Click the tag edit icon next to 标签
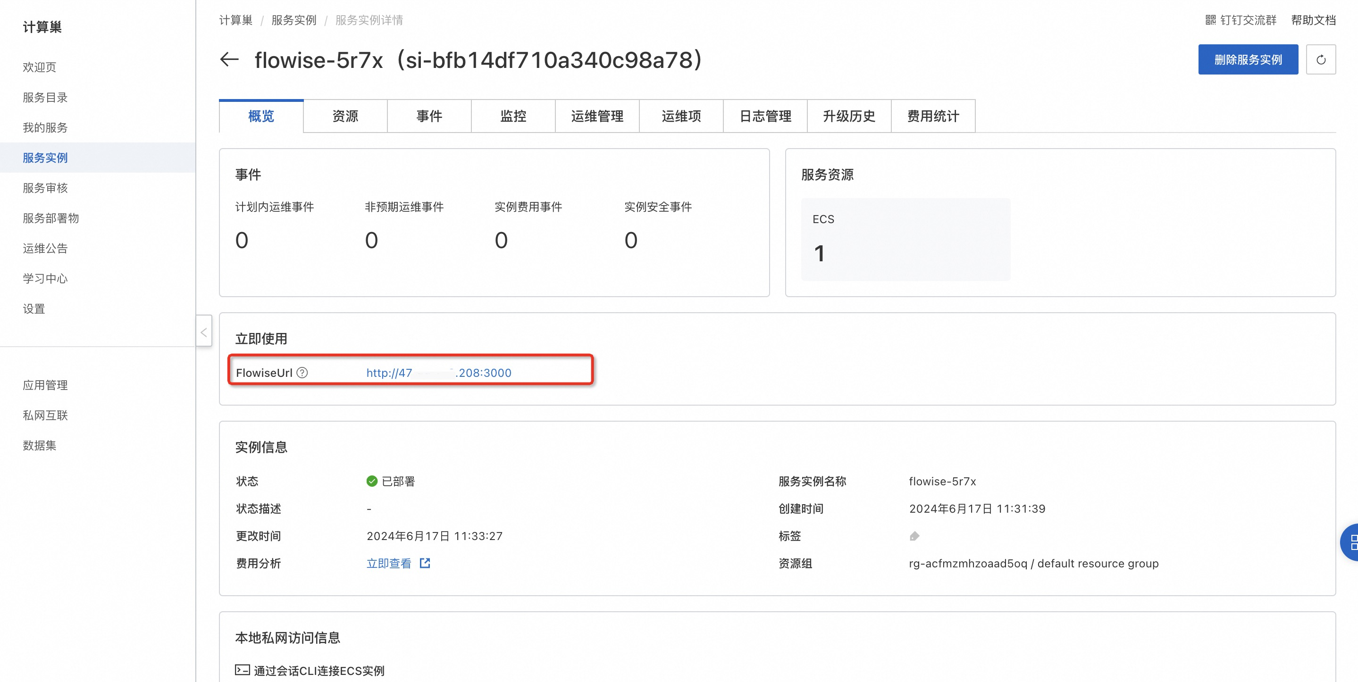Screen dimensions: 1358x682 914,536
